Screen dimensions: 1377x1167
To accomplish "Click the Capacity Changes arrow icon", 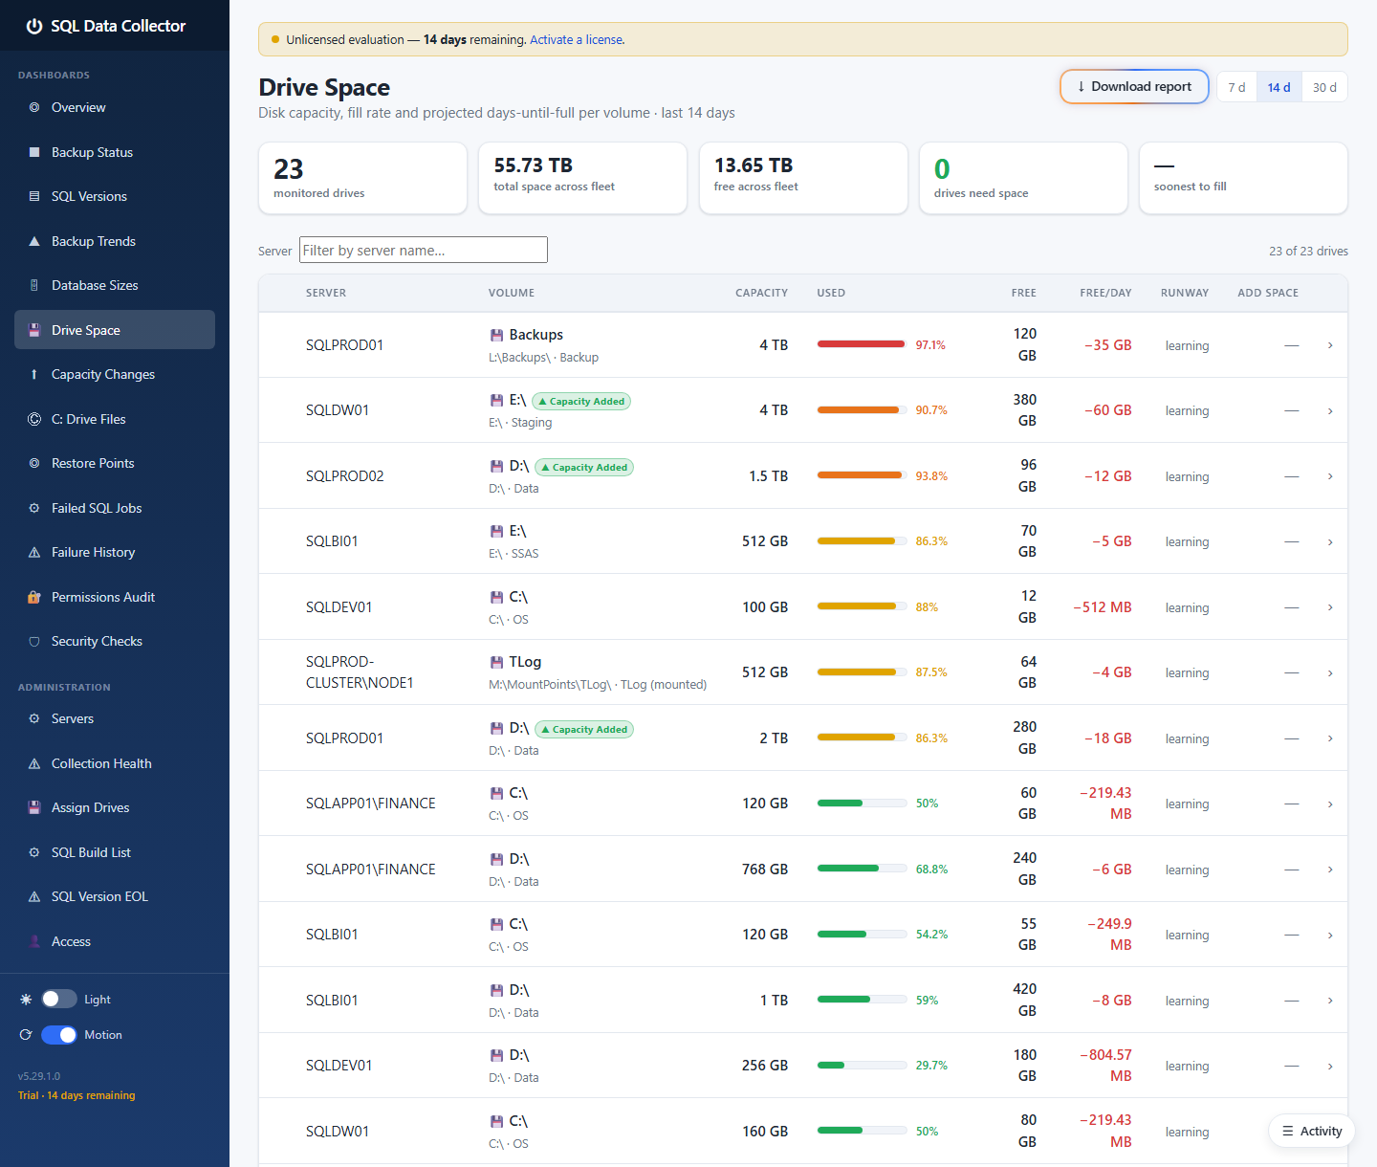I will (34, 374).
